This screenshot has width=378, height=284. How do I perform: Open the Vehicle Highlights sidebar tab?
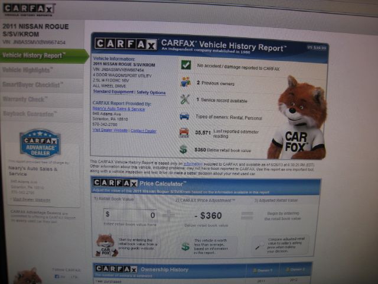coord(29,70)
